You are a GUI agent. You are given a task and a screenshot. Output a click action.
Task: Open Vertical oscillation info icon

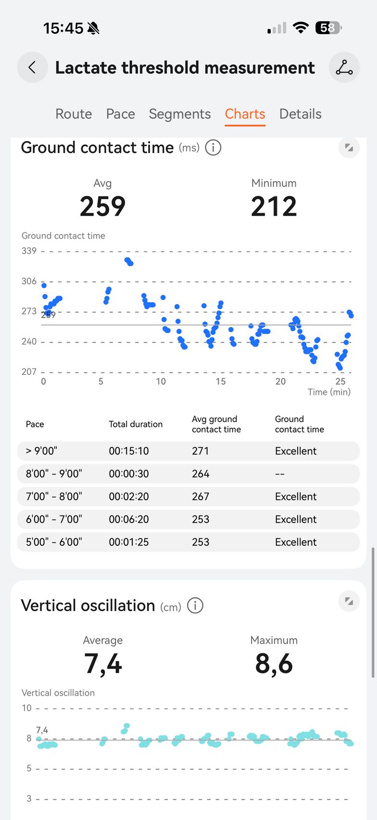[x=195, y=605]
